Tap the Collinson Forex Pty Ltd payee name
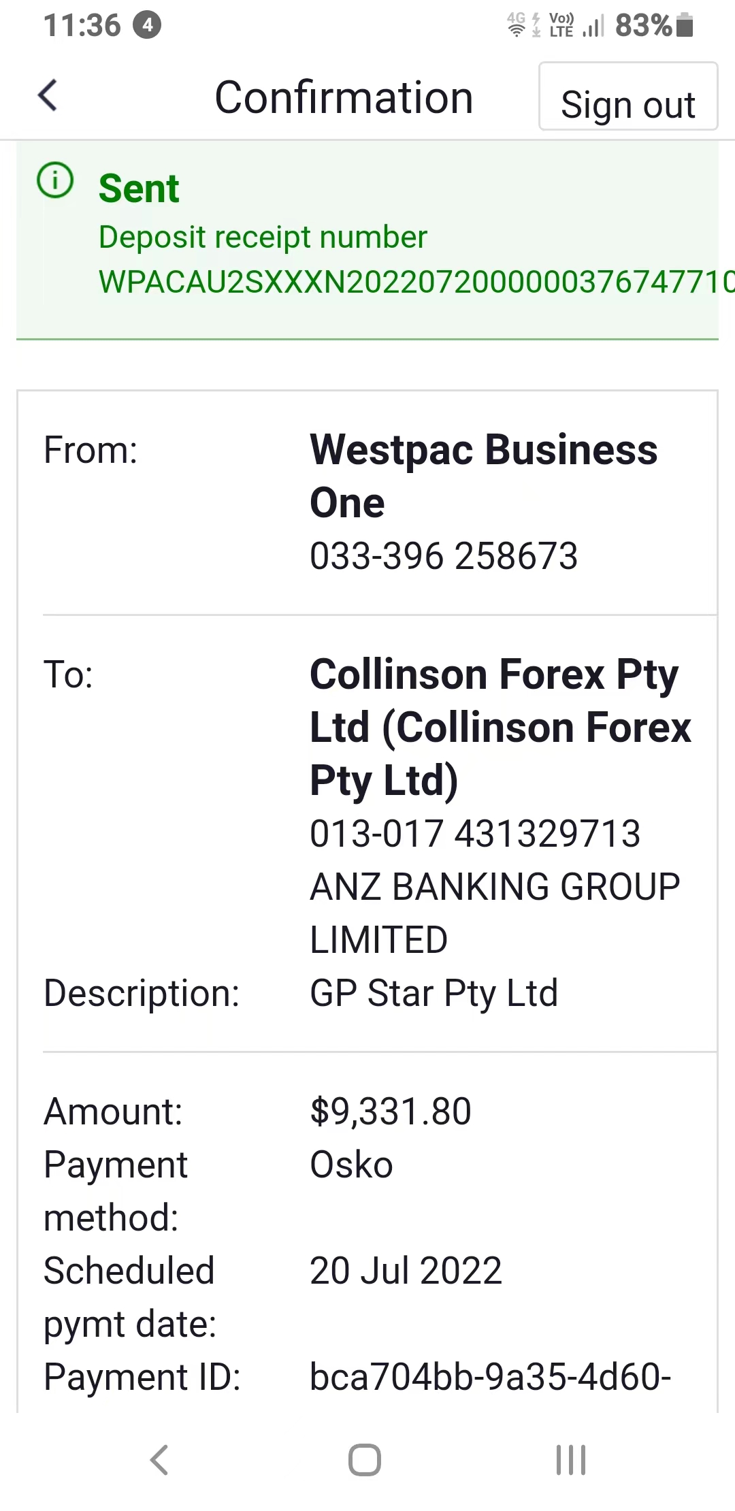 pos(500,727)
